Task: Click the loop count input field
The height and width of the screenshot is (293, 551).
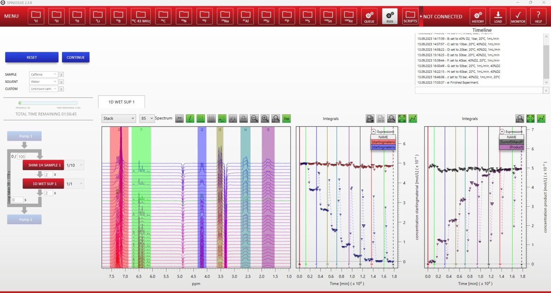Action: 22,157
